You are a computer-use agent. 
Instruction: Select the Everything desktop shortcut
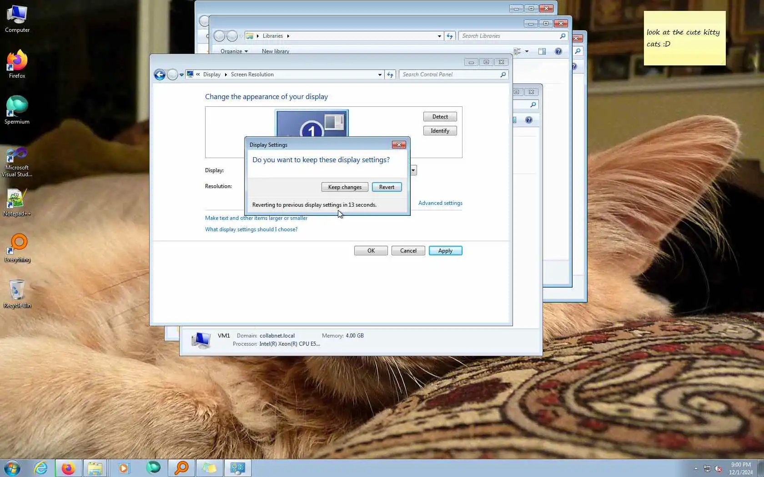click(17, 248)
